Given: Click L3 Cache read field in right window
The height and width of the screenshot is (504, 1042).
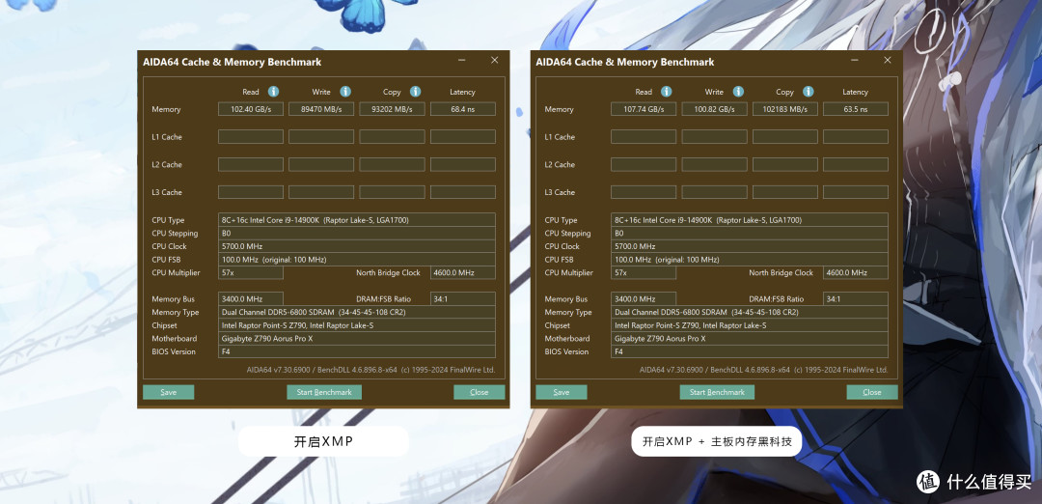Looking at the screenshot, I should (644, 192).
